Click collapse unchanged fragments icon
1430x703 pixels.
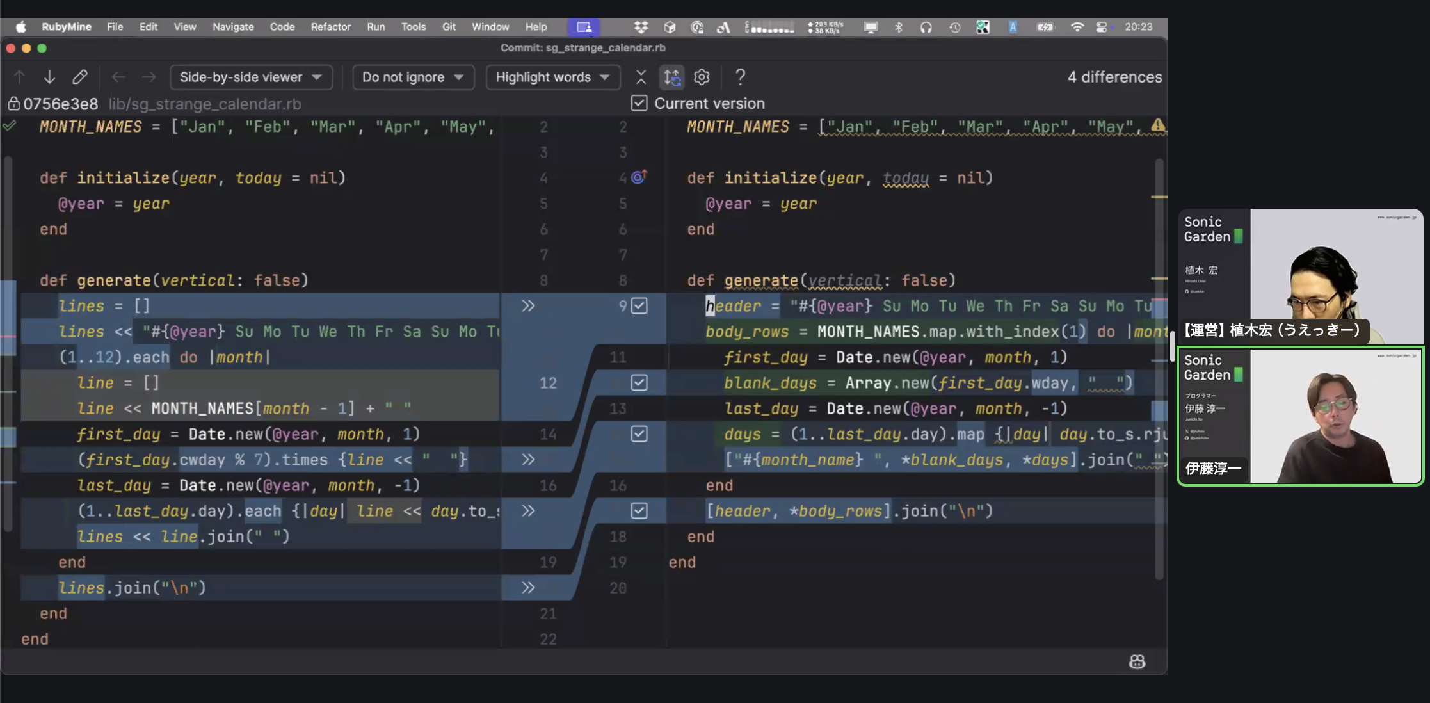pyautogui.click(x=641, y=77)
